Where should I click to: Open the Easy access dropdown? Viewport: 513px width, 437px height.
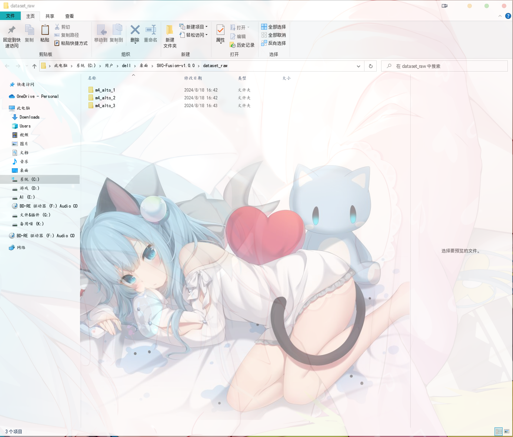[x=193, y=35]
